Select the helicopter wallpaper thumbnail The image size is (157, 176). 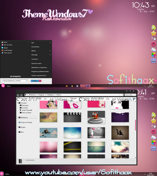click(48, 133)
